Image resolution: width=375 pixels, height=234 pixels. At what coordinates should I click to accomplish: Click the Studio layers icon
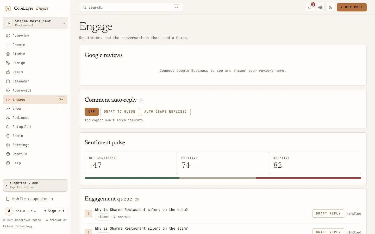[x=8, y=54]
